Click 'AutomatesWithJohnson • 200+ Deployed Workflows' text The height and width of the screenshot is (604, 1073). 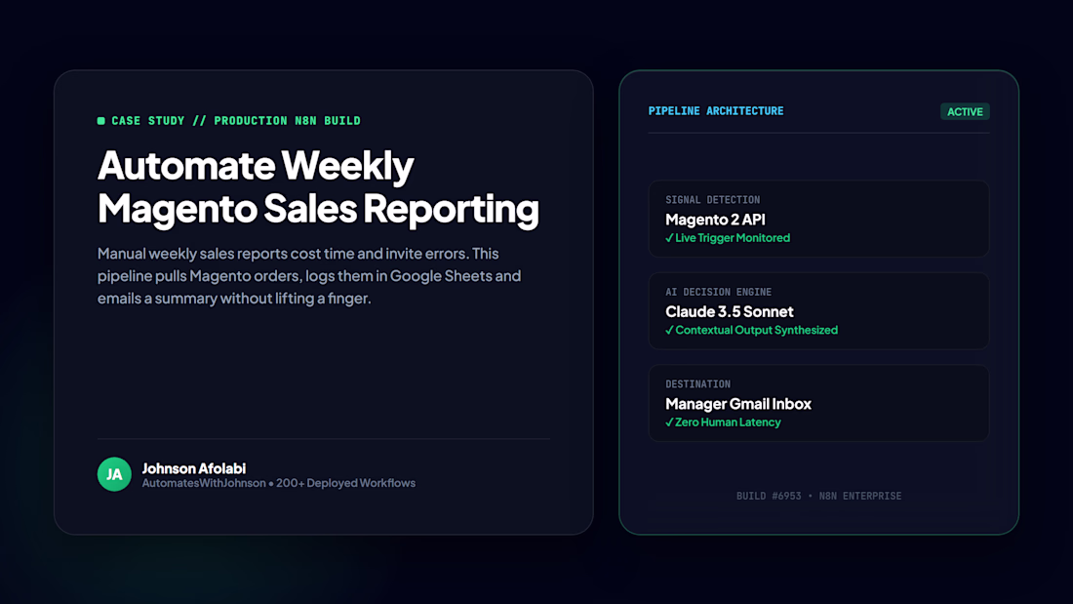pos(279,483)
